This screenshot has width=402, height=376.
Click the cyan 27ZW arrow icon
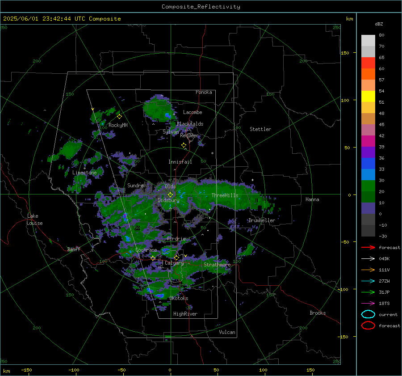click(368, 281)
